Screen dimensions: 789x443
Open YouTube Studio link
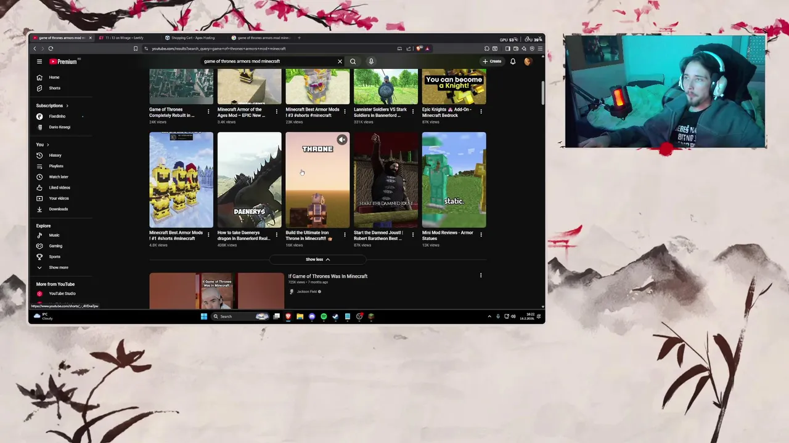click(62, 293)
